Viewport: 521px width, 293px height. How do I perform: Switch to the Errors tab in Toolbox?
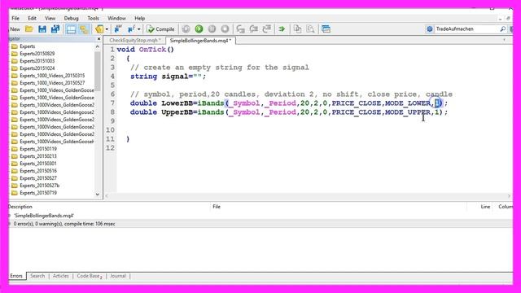click(16, 276)
